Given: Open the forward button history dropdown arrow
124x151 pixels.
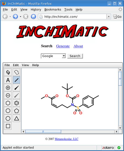Looking at the screenshot, I should (x=20, y=17).
